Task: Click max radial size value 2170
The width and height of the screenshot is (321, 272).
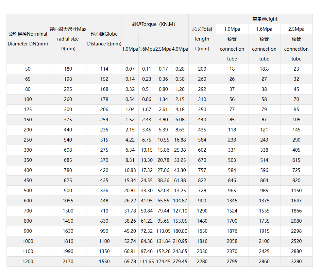Action: (x=68, y=261)
